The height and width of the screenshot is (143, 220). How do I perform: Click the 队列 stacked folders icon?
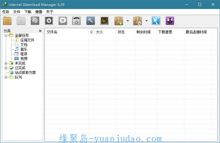(11, 77)
